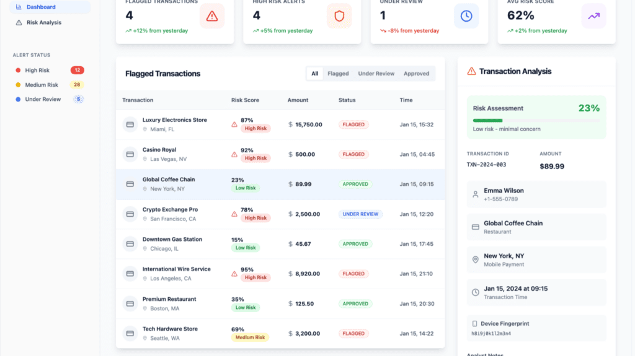Click the shield icon on High Risk Alerts card
This screenshot has width=635, height=356.
[339, 16]
